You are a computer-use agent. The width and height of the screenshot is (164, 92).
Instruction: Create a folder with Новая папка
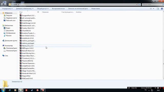coord(96,9)
